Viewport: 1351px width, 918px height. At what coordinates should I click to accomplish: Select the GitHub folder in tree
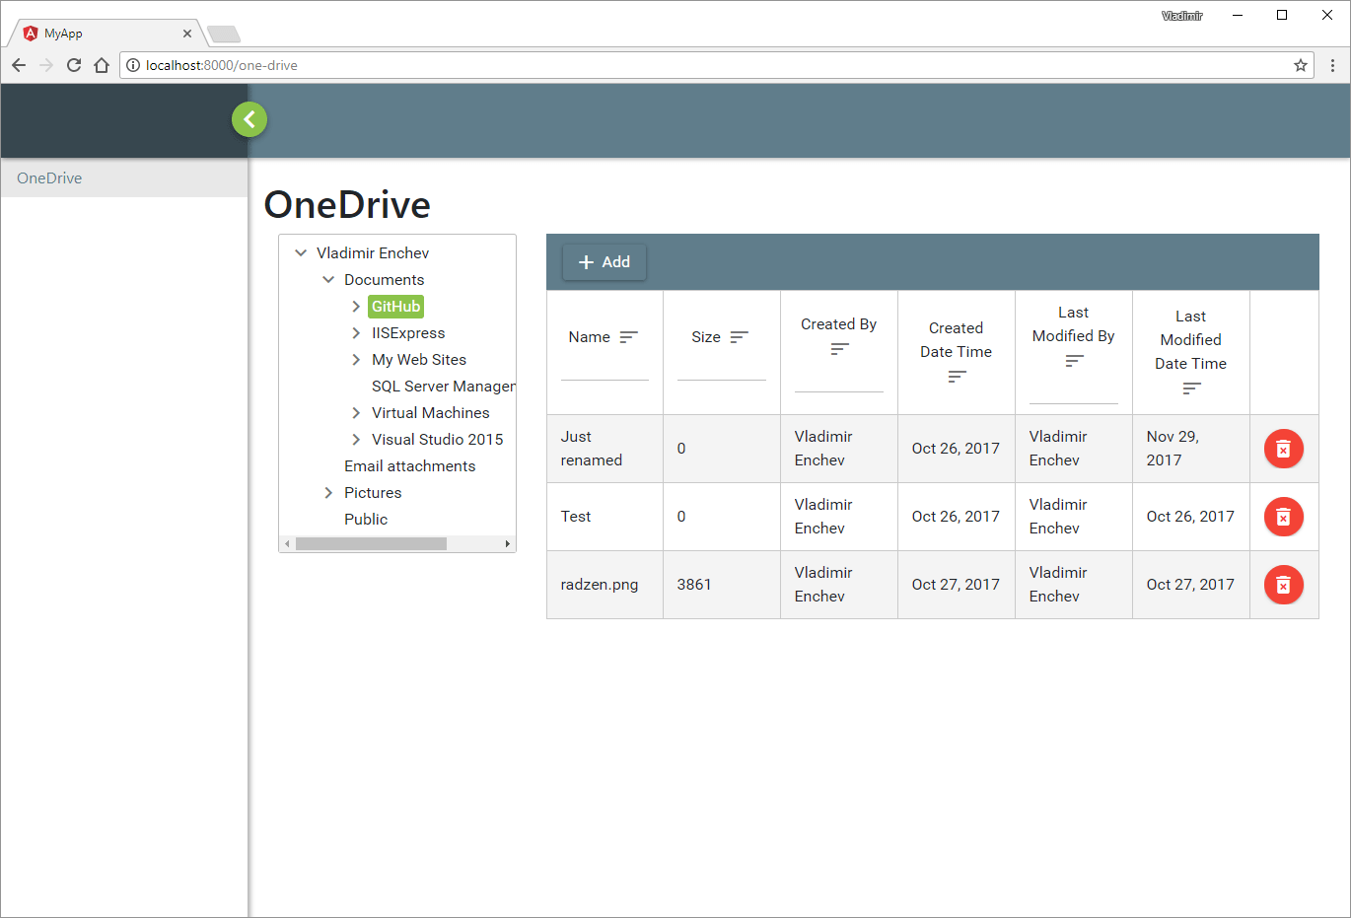pyautogui.click(x=395, y=307)
